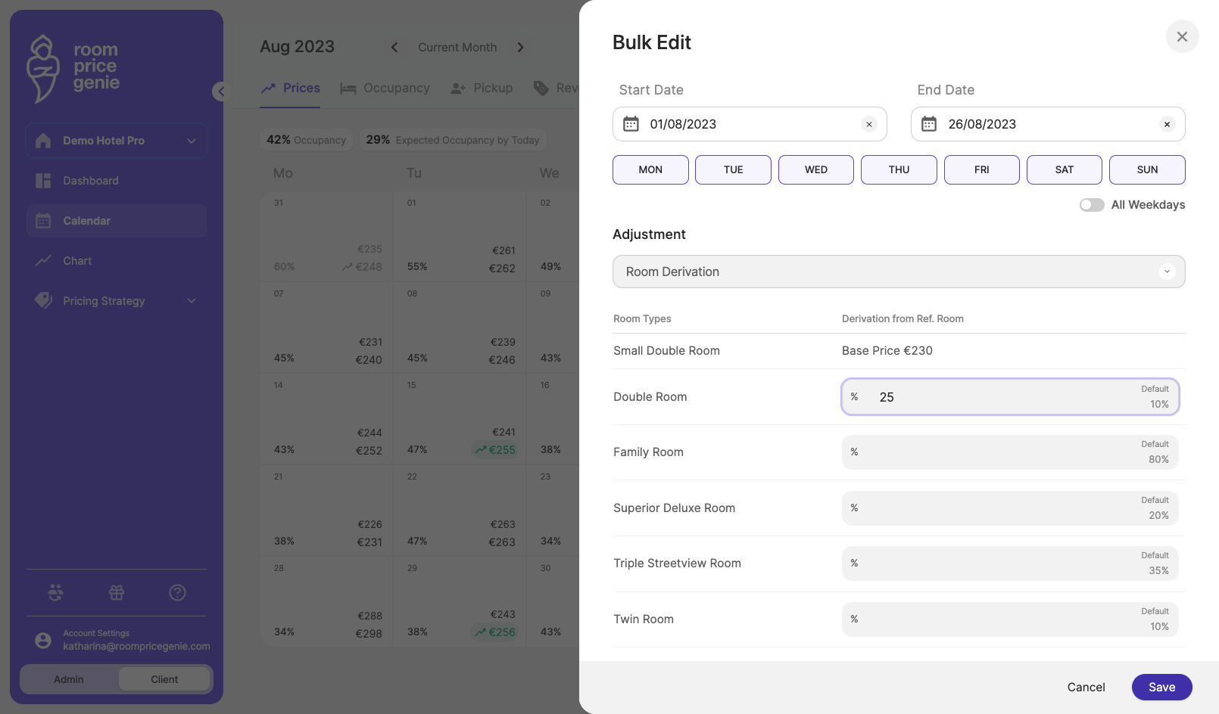Open the gift icon in sidebar footer
Image resolution: width=1219 pixels, height=714 pixels.
[117, 592]
